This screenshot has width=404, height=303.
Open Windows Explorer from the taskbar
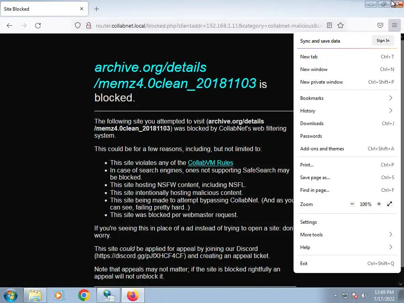point(35,295)
